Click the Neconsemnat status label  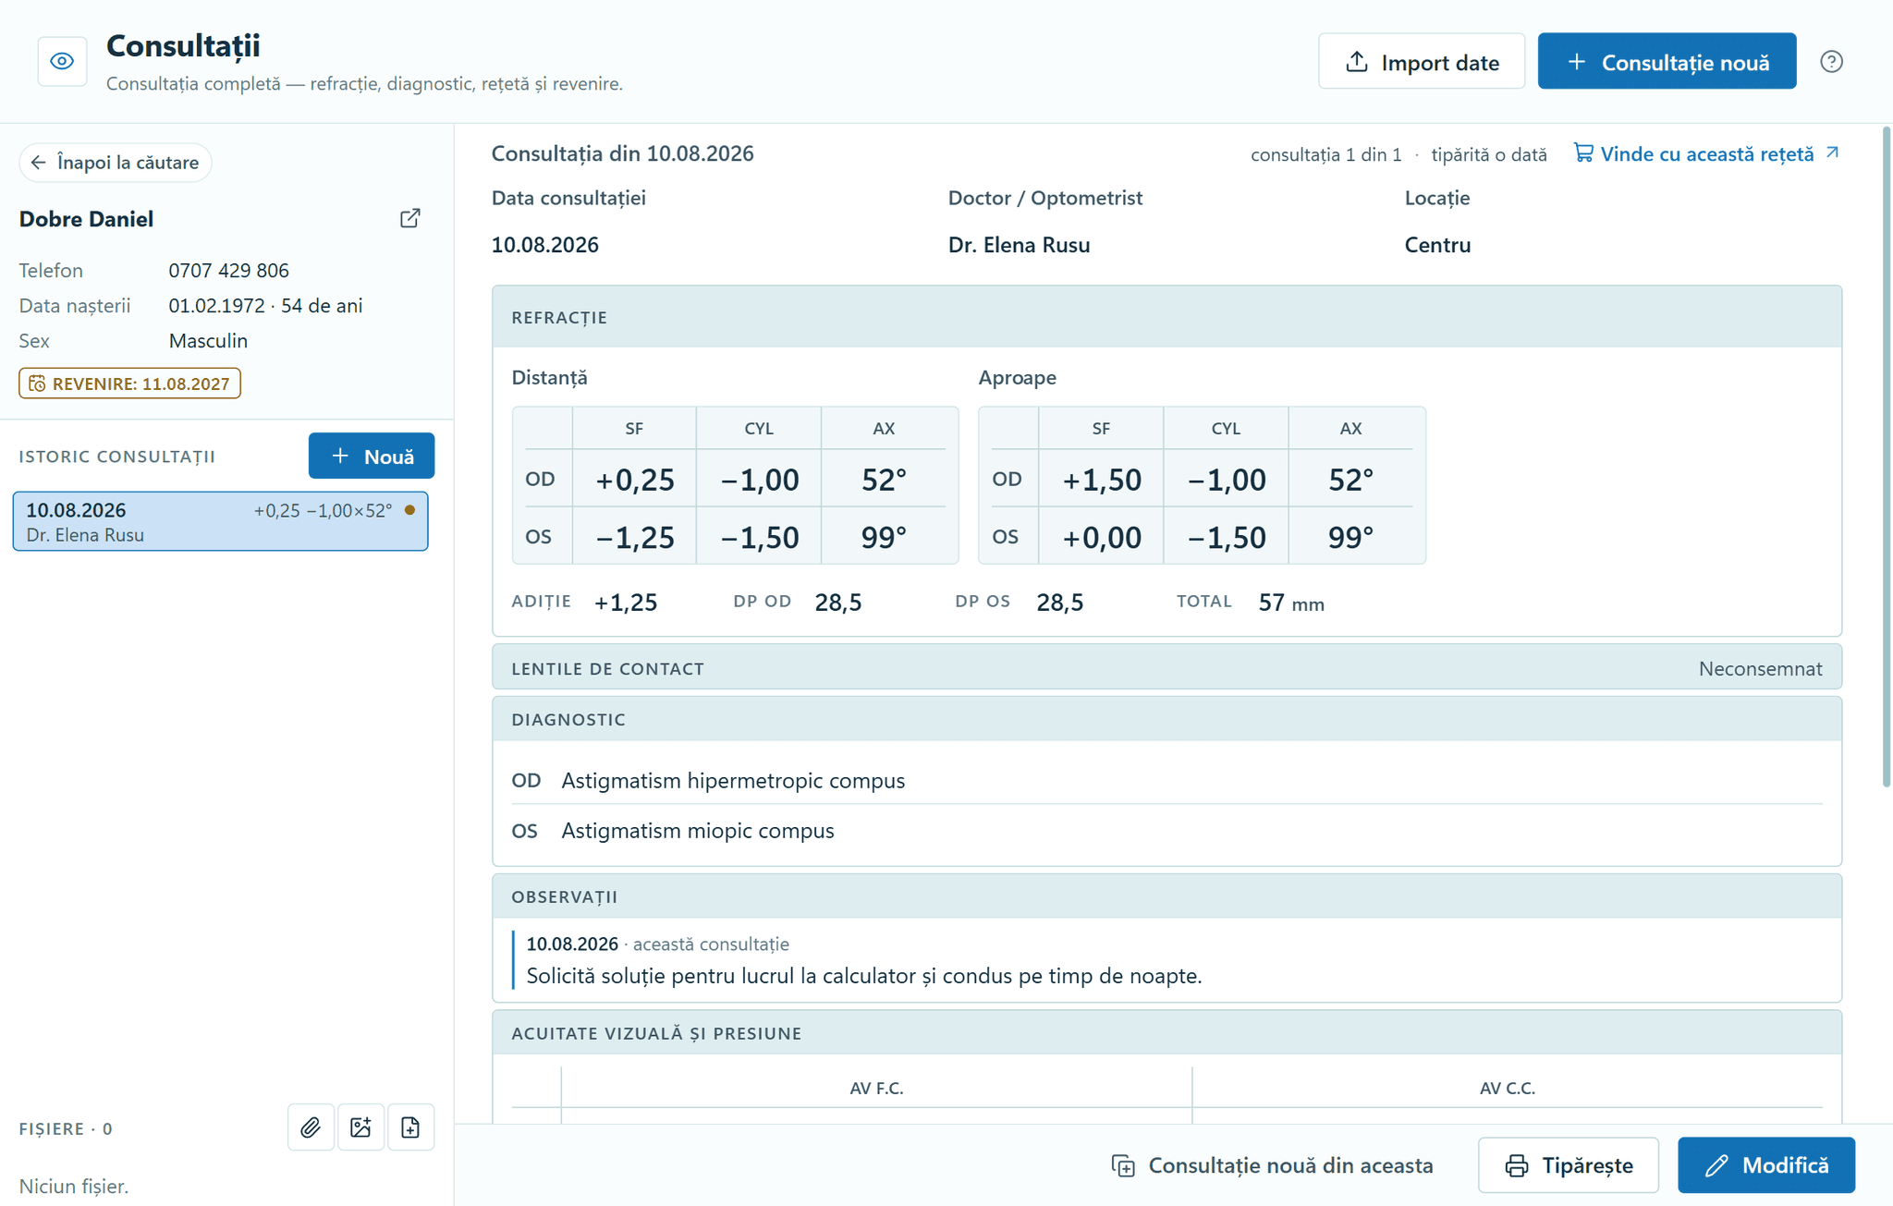pyautogui.click(x=1760, y=668)
